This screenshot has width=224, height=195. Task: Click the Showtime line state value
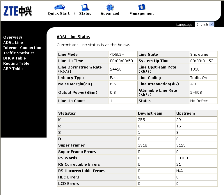point(199,55)
